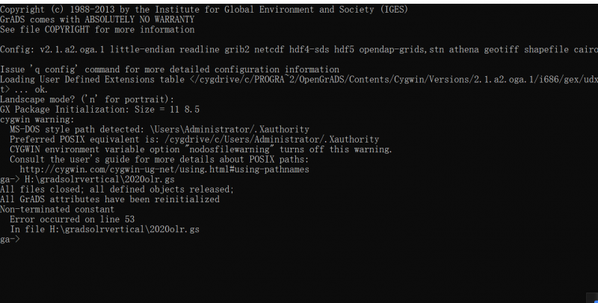Click "All files closed; all defined objects released"
This screenshot has height=303, width=598.
[117, 190]
